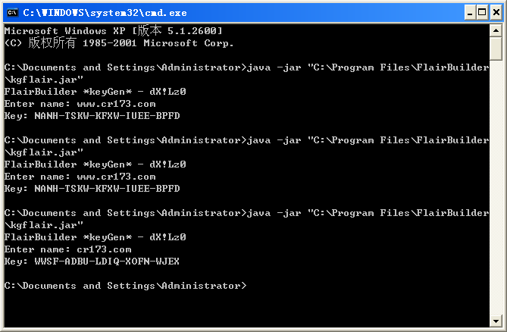Click the Microsoft Windows XP version line

(113, 30)
